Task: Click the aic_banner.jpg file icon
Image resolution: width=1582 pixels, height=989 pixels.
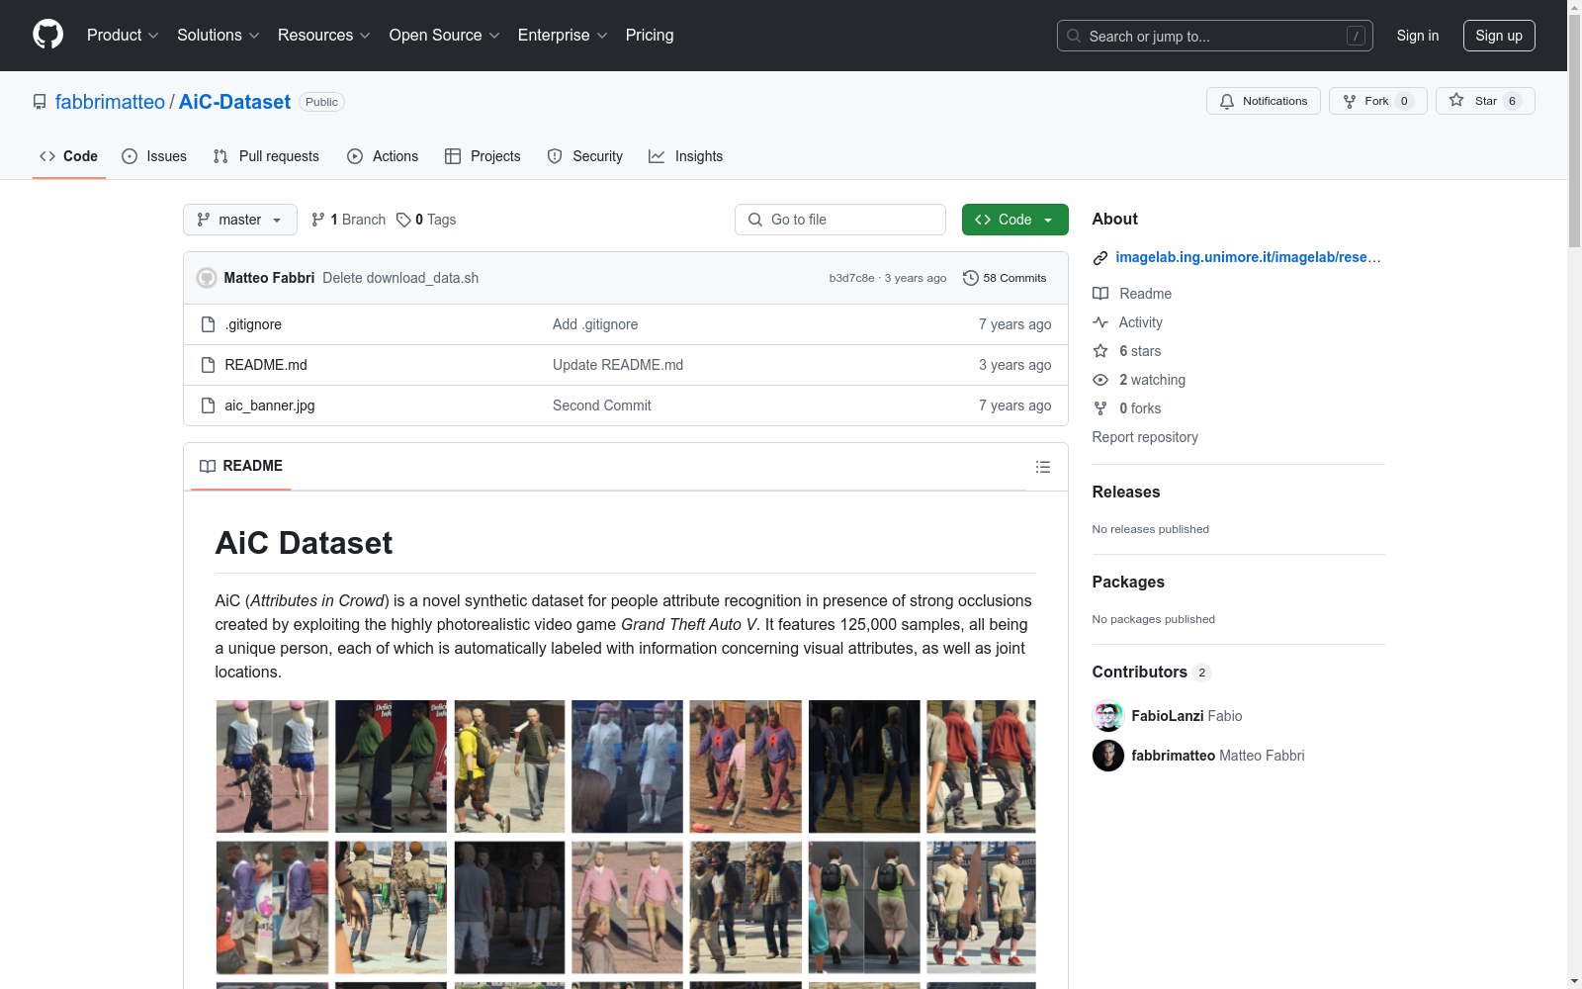Action: [208, 405]
